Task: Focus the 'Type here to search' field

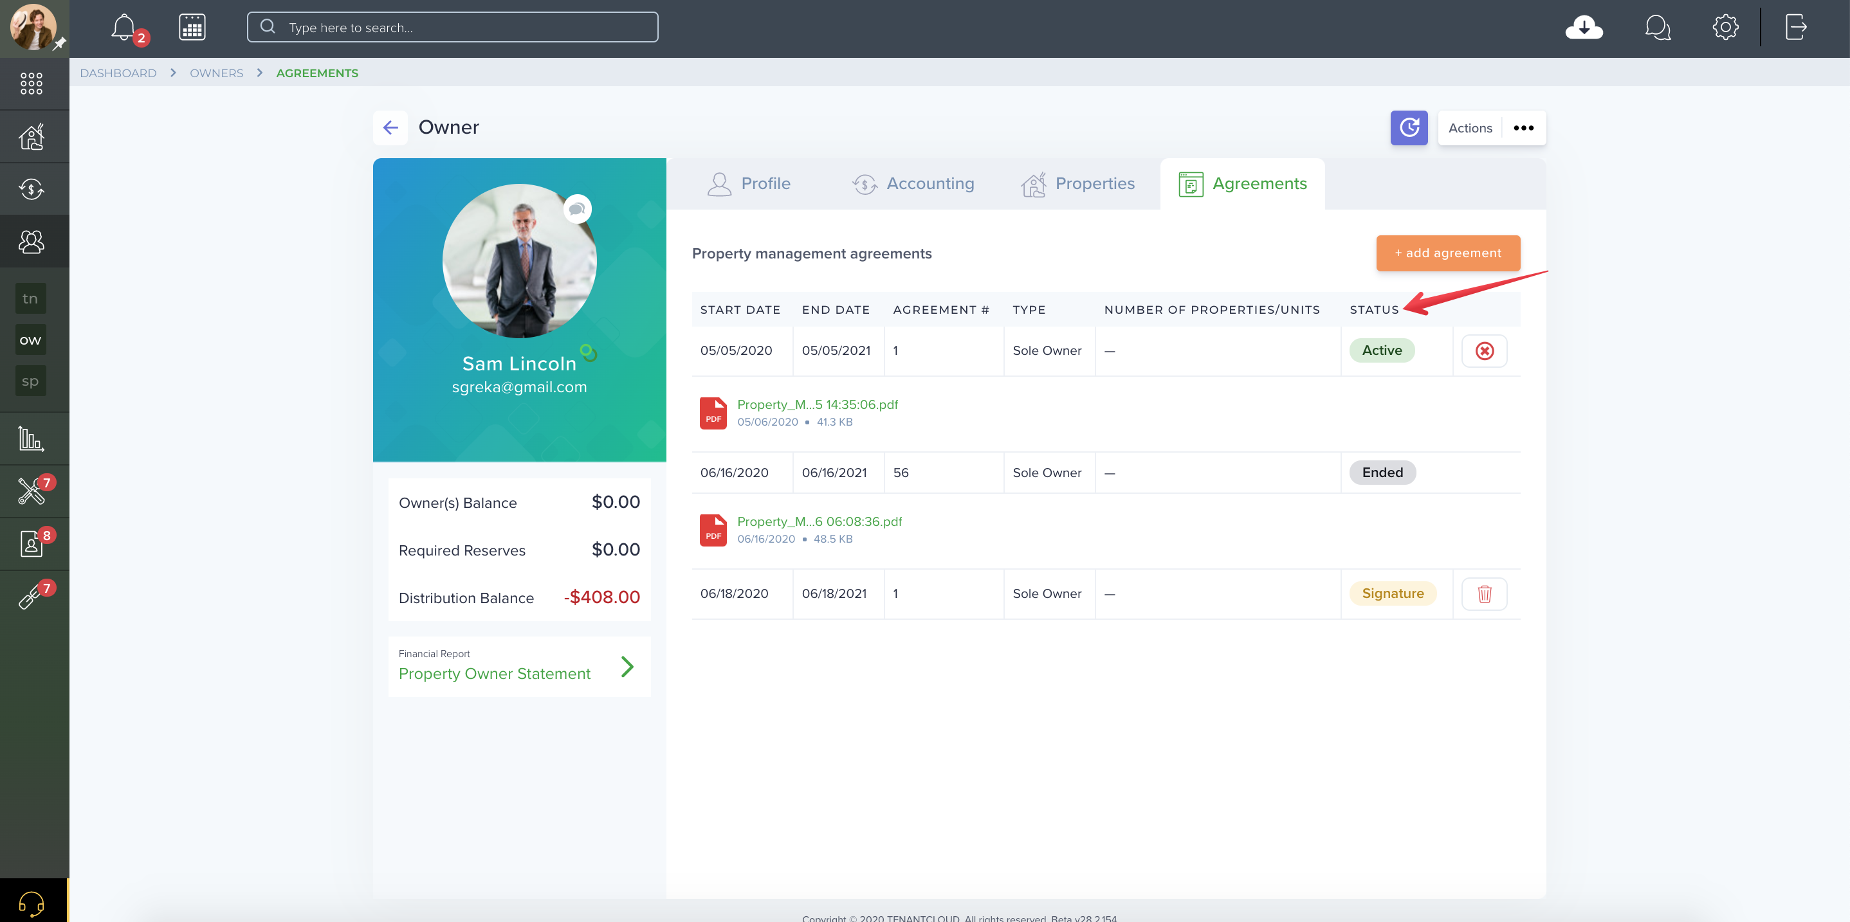Action: tap(452, 27)
